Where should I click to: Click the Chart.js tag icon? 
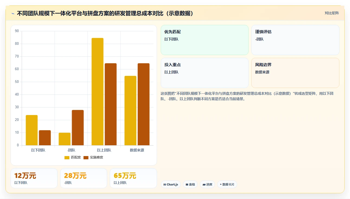pyautogui.click(x=165, y=185)
